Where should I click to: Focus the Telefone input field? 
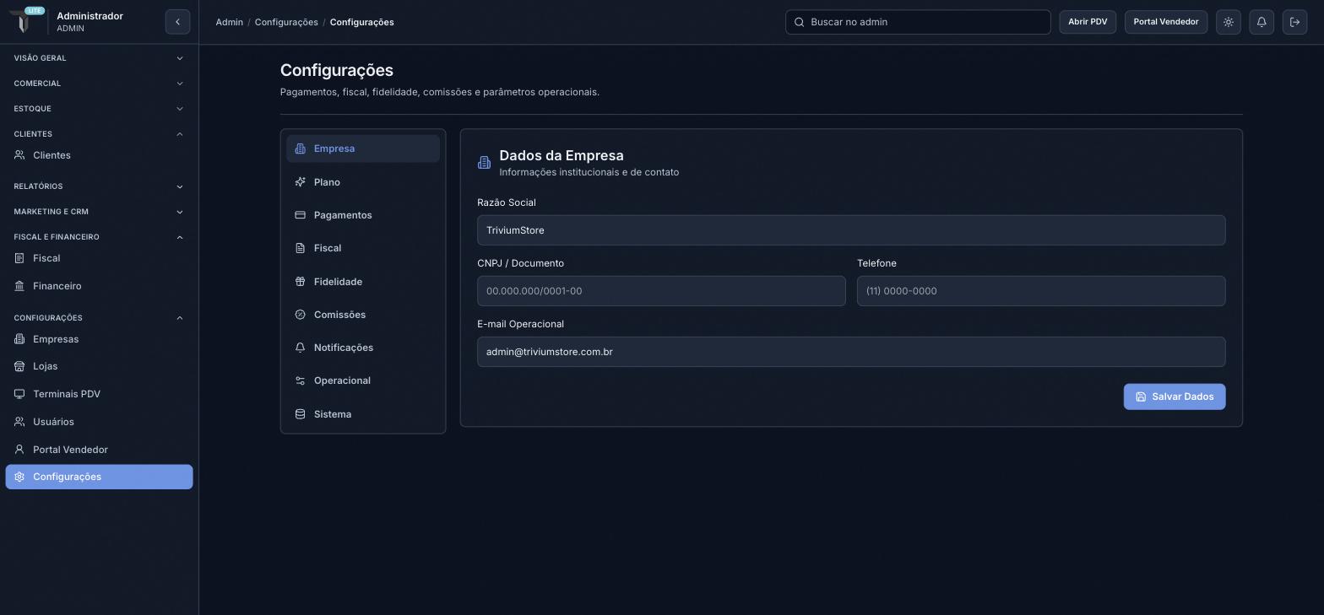click(x=1041, y=291)
